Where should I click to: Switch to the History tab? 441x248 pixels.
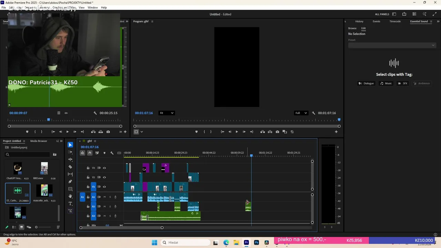tap(359, 21)
